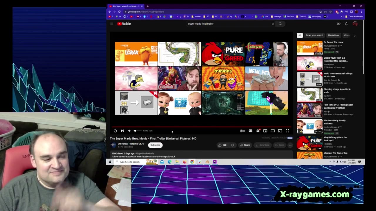The height and width of the screenshot is (211, 376).
Task: Open Planning a large layout in N-scale
Action: click(x=309, y=95)
